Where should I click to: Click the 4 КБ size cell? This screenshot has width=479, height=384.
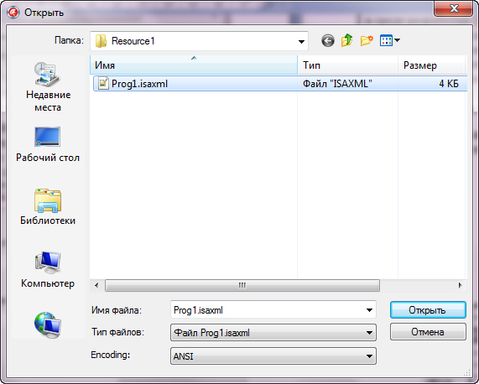coord(449,84)
